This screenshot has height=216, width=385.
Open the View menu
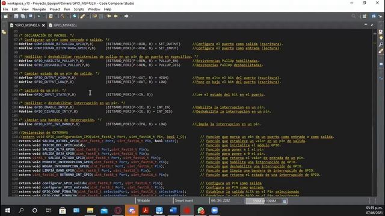coord(25,10)
